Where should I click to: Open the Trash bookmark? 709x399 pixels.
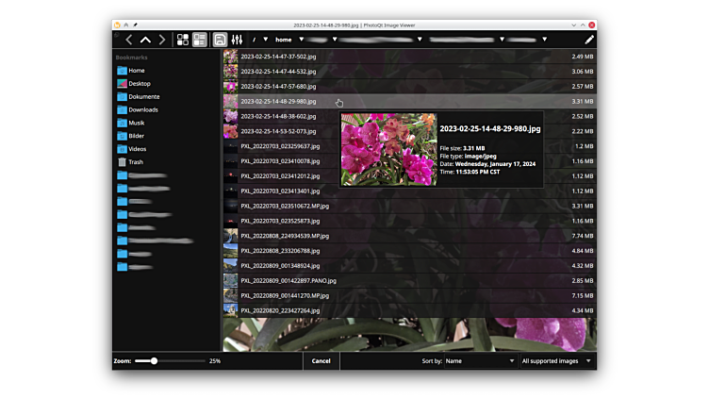pyautogui.click(x=136, y=162)
